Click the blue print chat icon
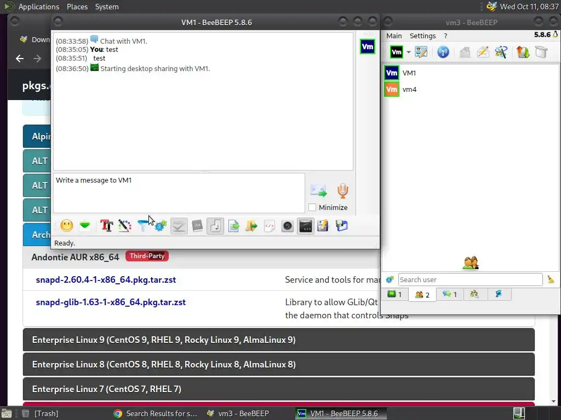The width and height of the screenshot is (561, 420). (342, 226)
